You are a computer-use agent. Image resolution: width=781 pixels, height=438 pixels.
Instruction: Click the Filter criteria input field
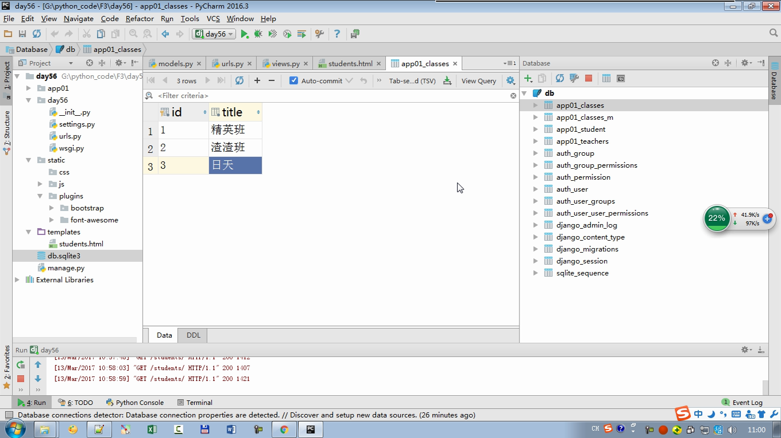331,96
